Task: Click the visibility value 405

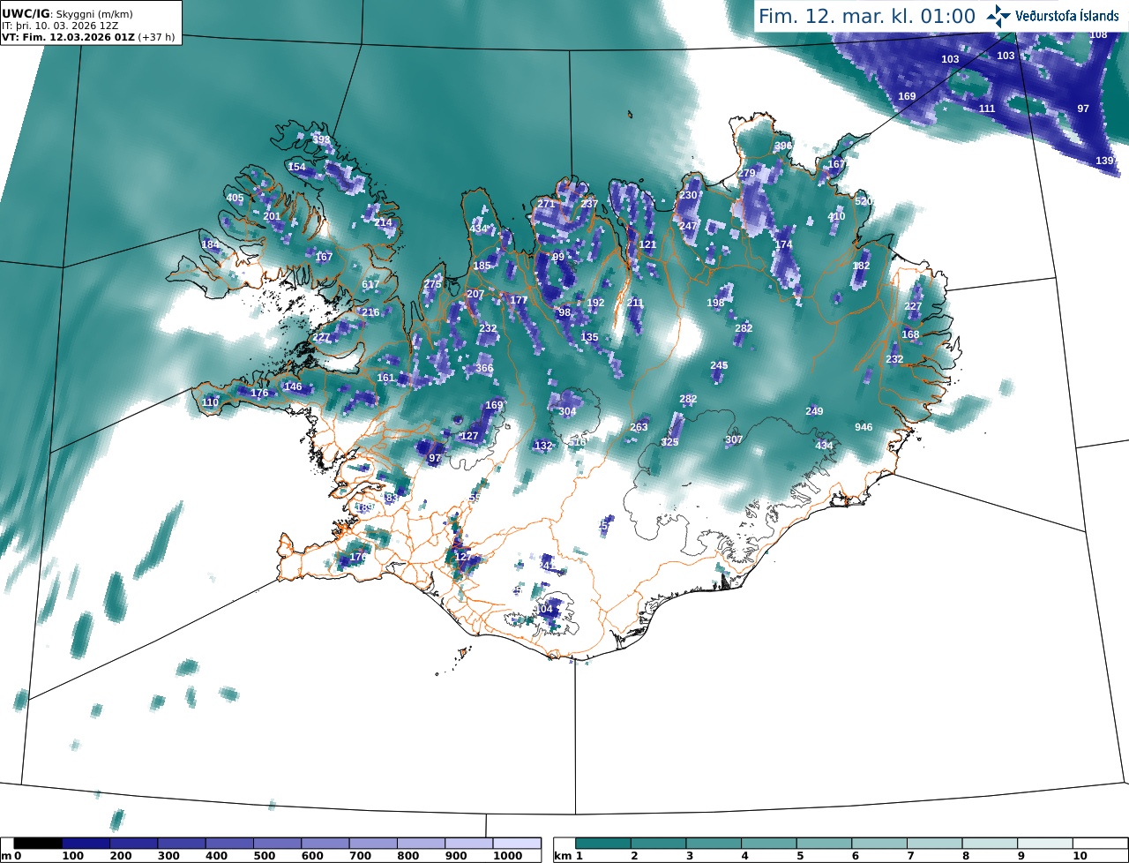Action: click(x=235, y=198)
